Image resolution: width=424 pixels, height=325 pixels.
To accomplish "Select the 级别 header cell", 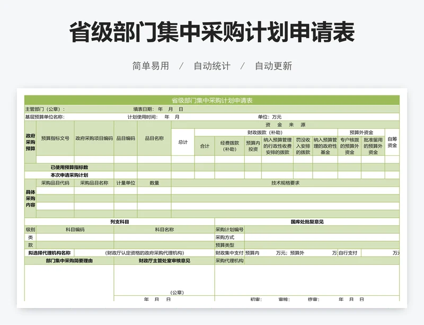I will click(x=30, y=230).
